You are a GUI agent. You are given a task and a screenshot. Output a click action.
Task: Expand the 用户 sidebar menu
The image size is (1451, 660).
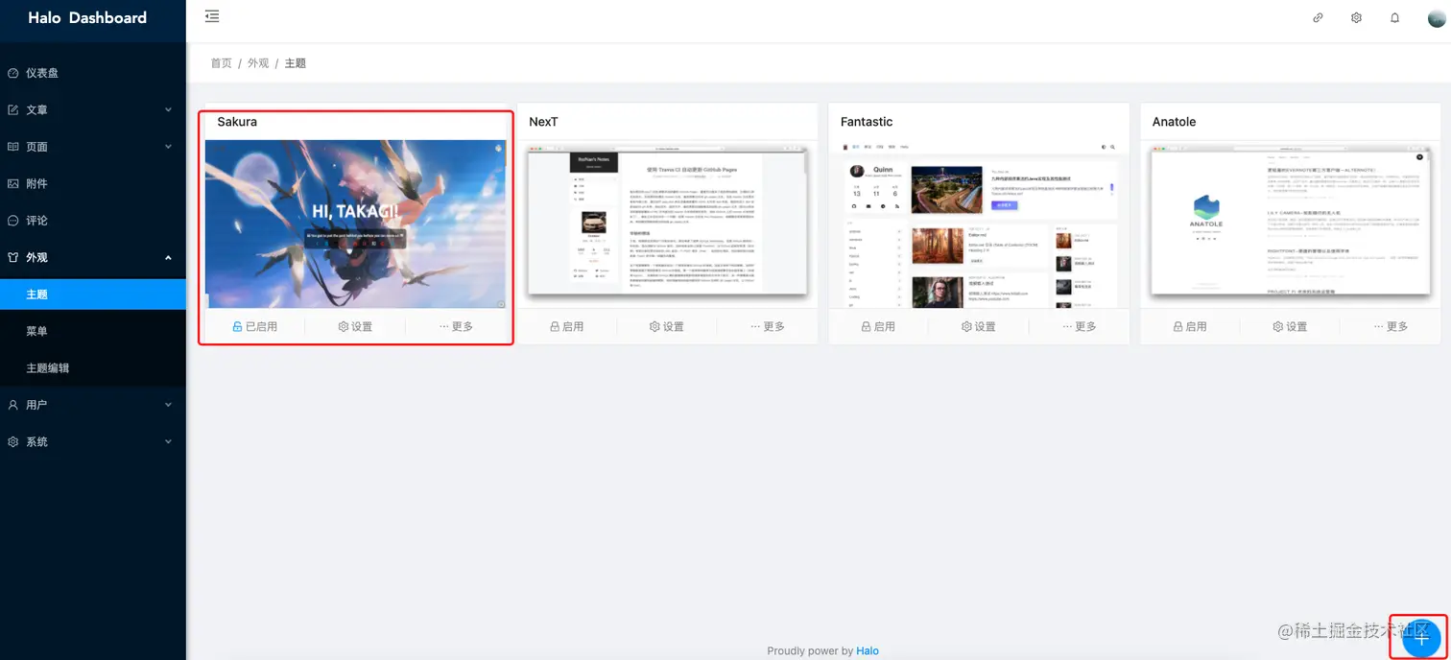pos(93,405)
